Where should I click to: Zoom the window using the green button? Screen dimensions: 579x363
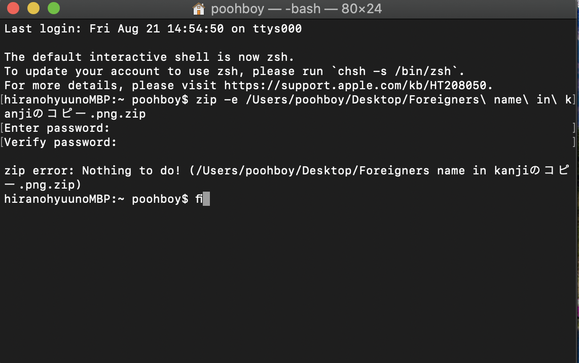53,9
